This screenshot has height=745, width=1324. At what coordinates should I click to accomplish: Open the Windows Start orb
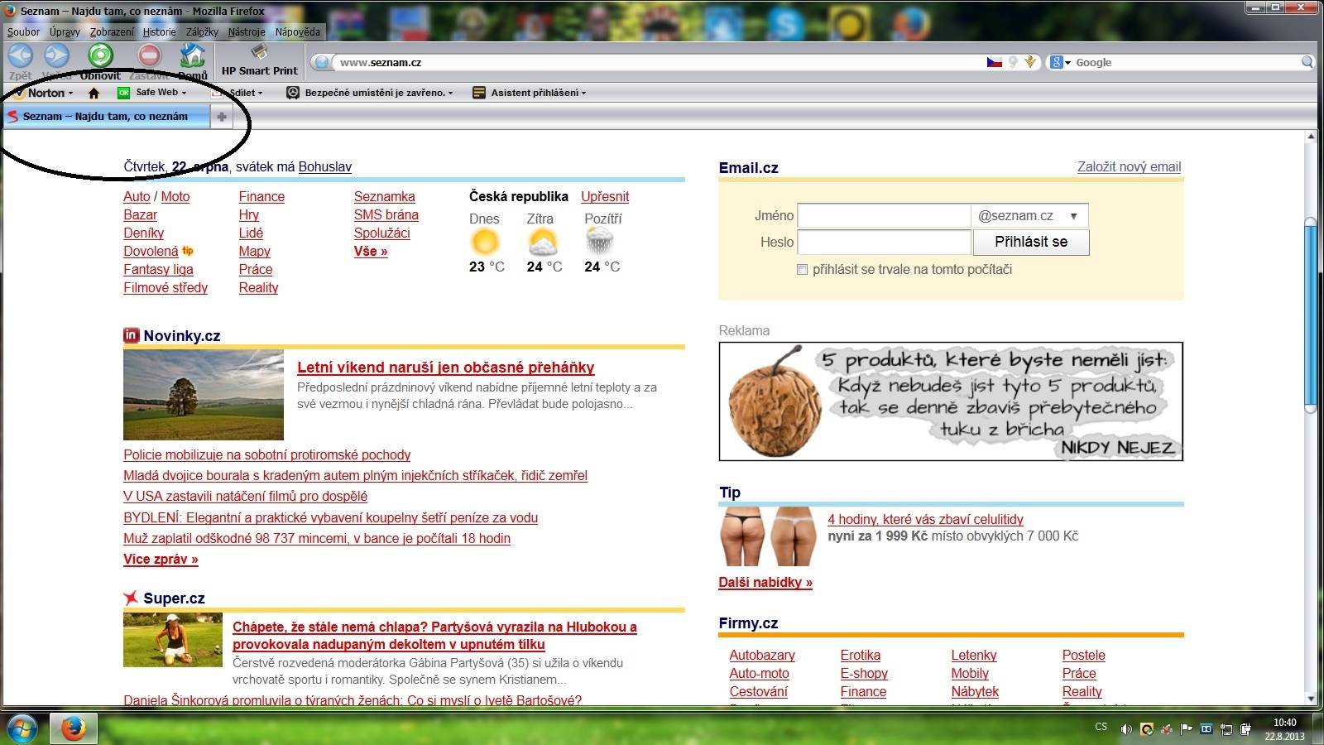[22, 728]
